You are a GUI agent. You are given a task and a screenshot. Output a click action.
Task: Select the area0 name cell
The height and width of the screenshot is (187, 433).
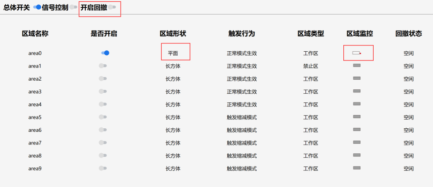click(x=35, y=53)
